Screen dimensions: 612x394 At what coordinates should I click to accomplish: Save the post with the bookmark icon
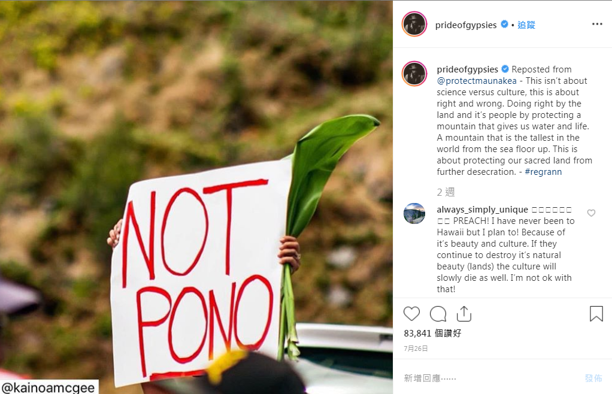(596, 314)
